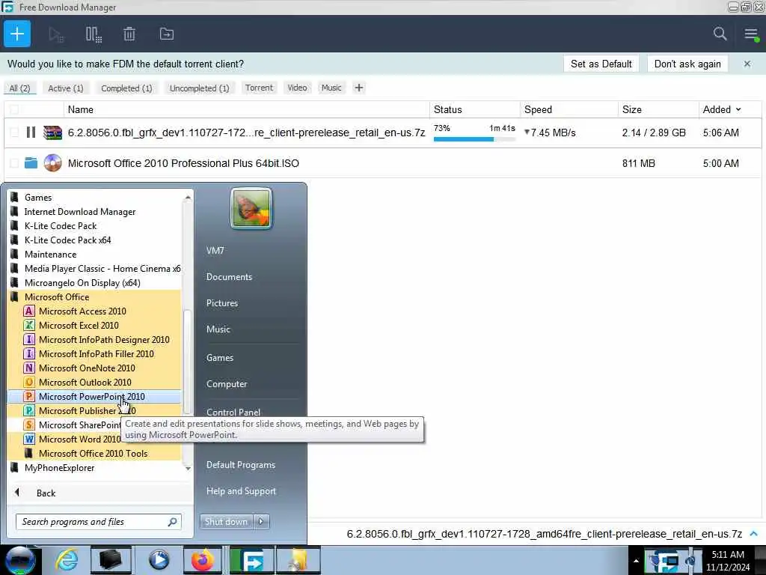Go Back from All Programs list
The image size is (766, 575).
coord(46,493)
